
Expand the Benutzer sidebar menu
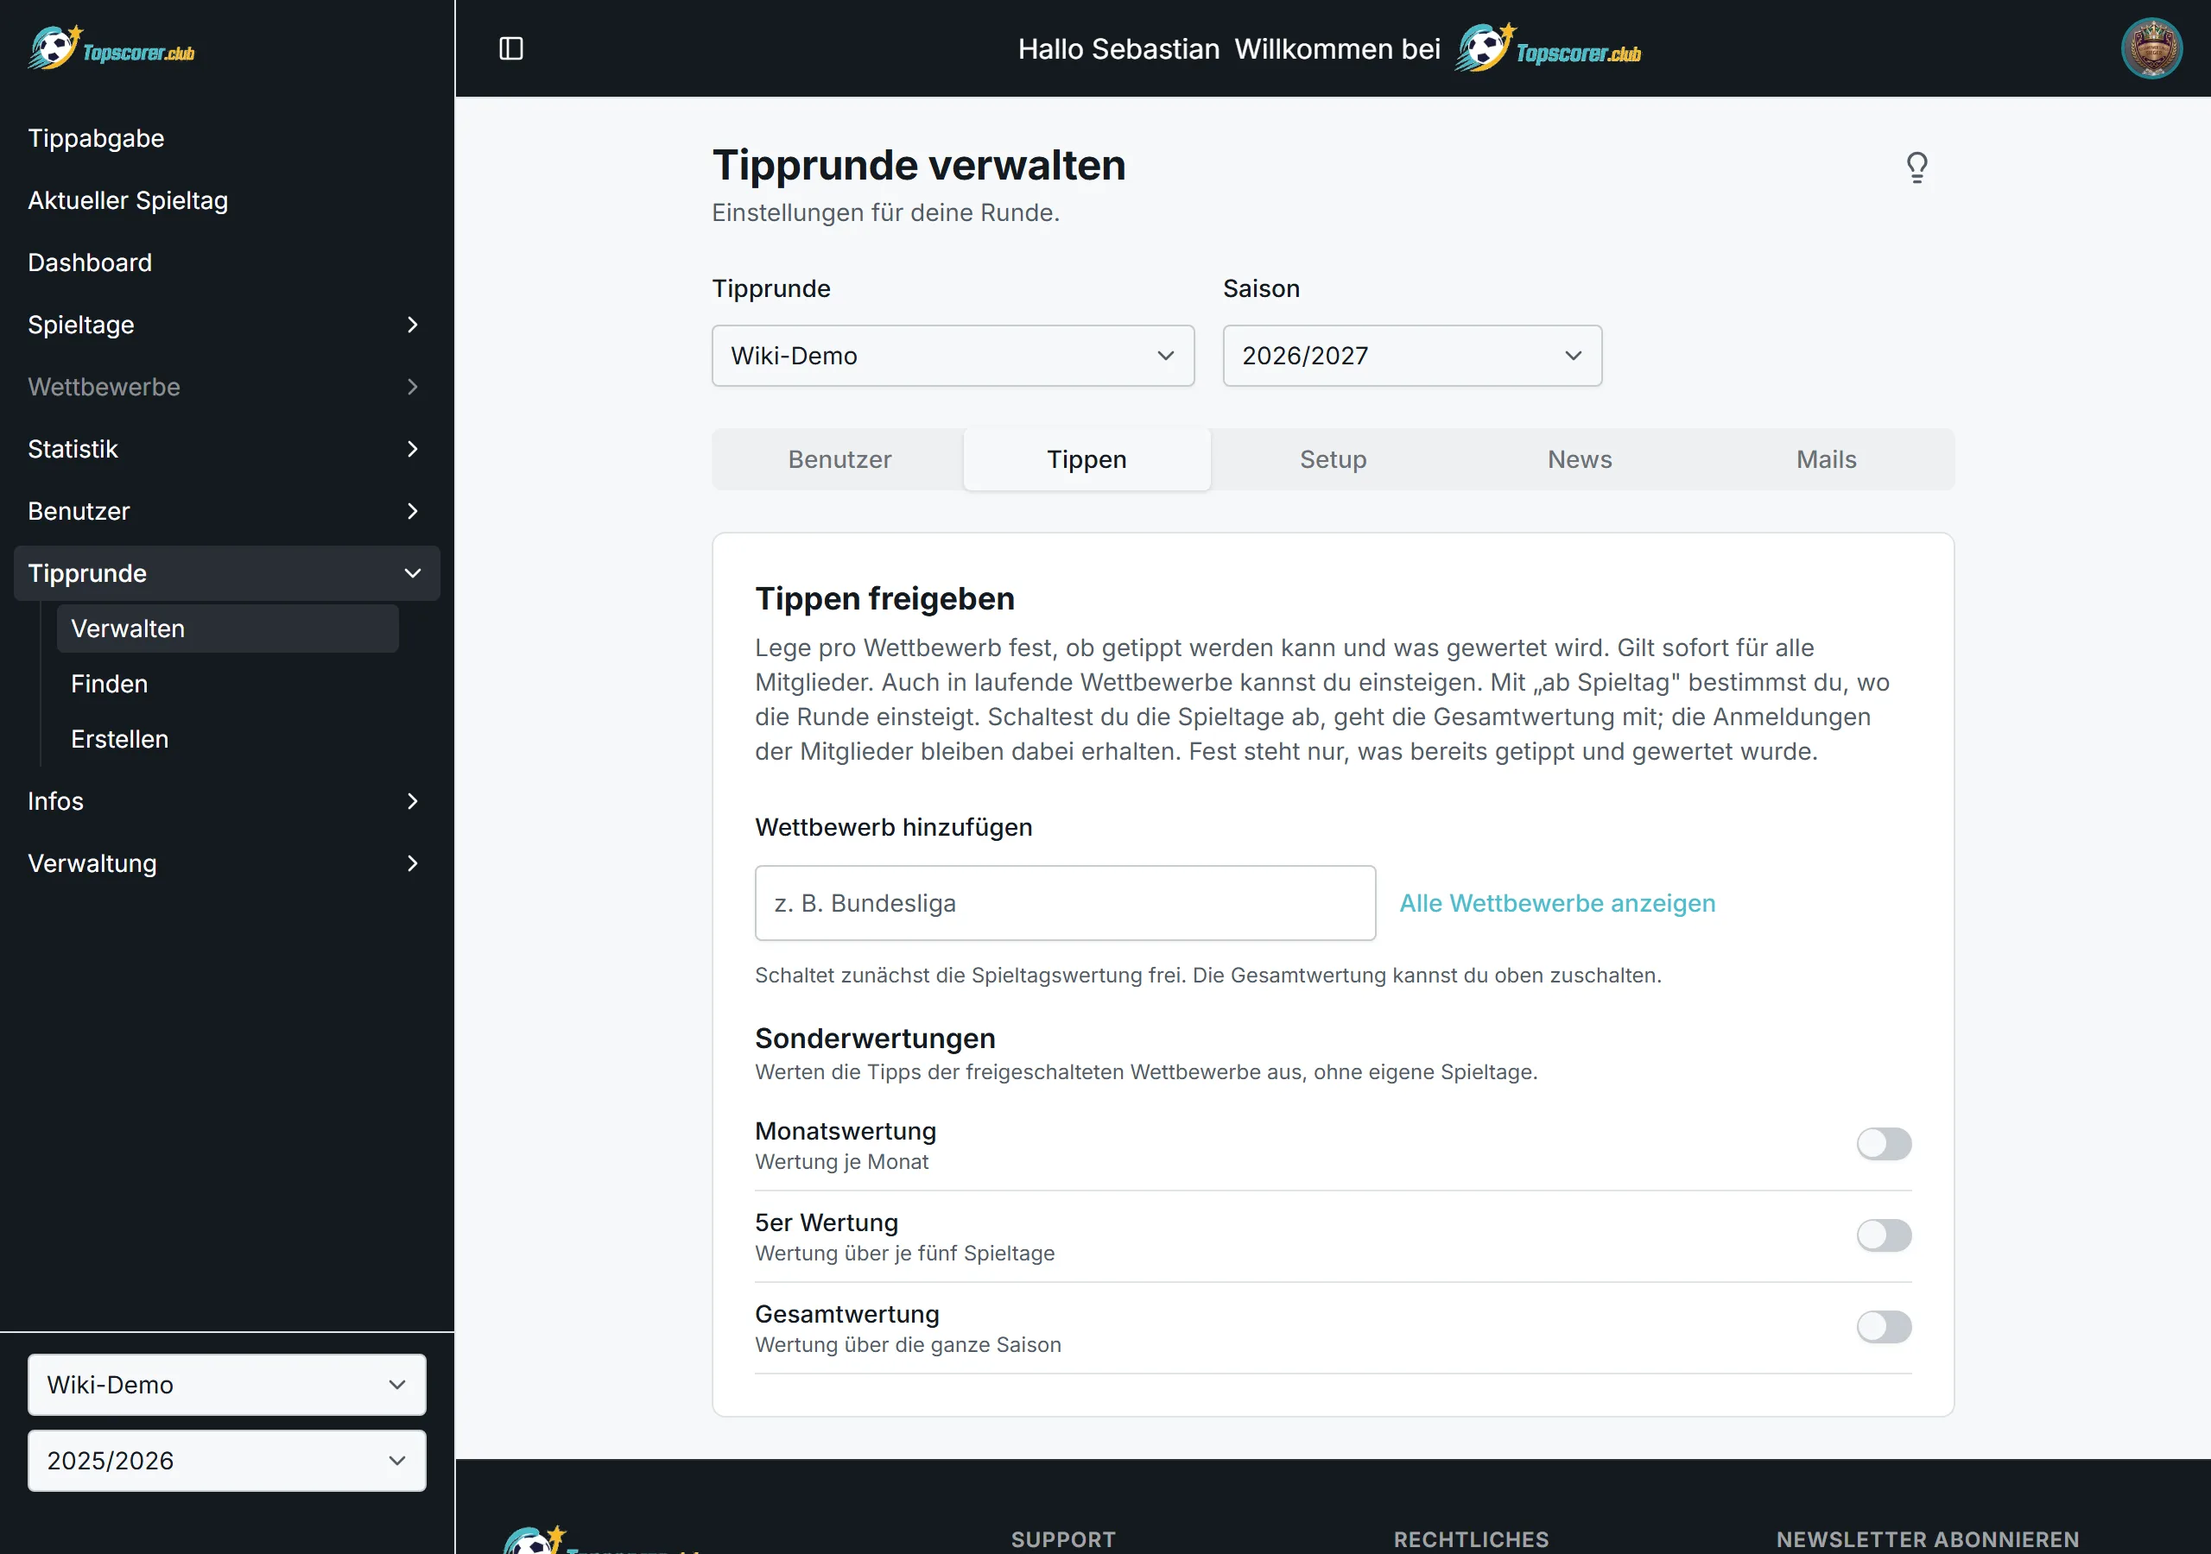226,511
